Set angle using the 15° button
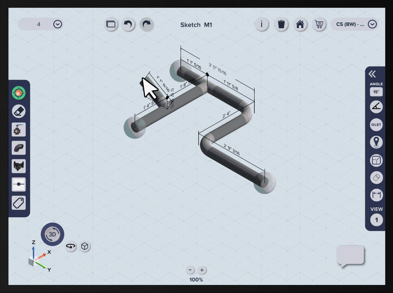The width and height of the screenshot is (393, 293). (x=376, y=92)
